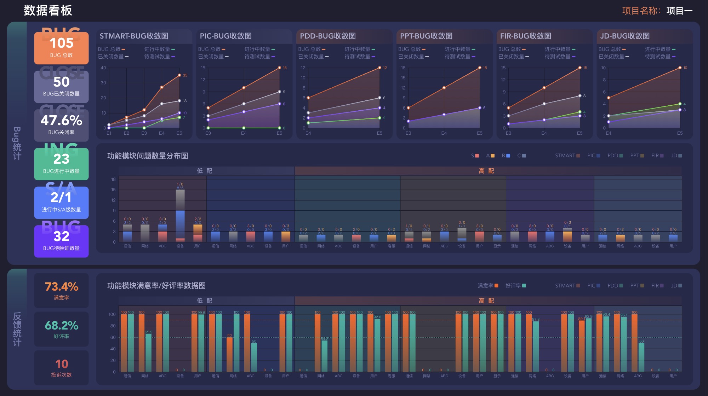Toggle the STMART legend in 满意率/好评率数据图
The height and width of the screenshot is (396, 708).
(x=567, y=286)
